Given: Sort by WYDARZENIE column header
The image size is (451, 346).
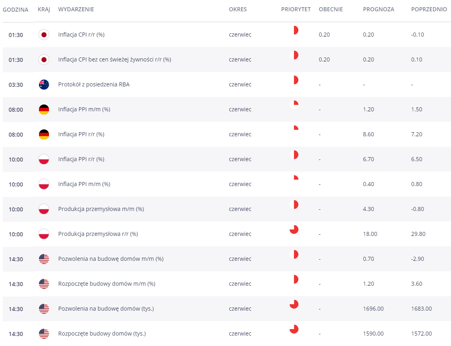Looking at the screenshot, I should coord(76,9).
